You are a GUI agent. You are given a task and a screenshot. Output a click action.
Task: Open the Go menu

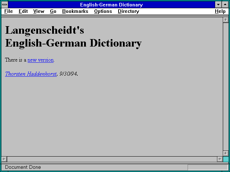[53, 11]
